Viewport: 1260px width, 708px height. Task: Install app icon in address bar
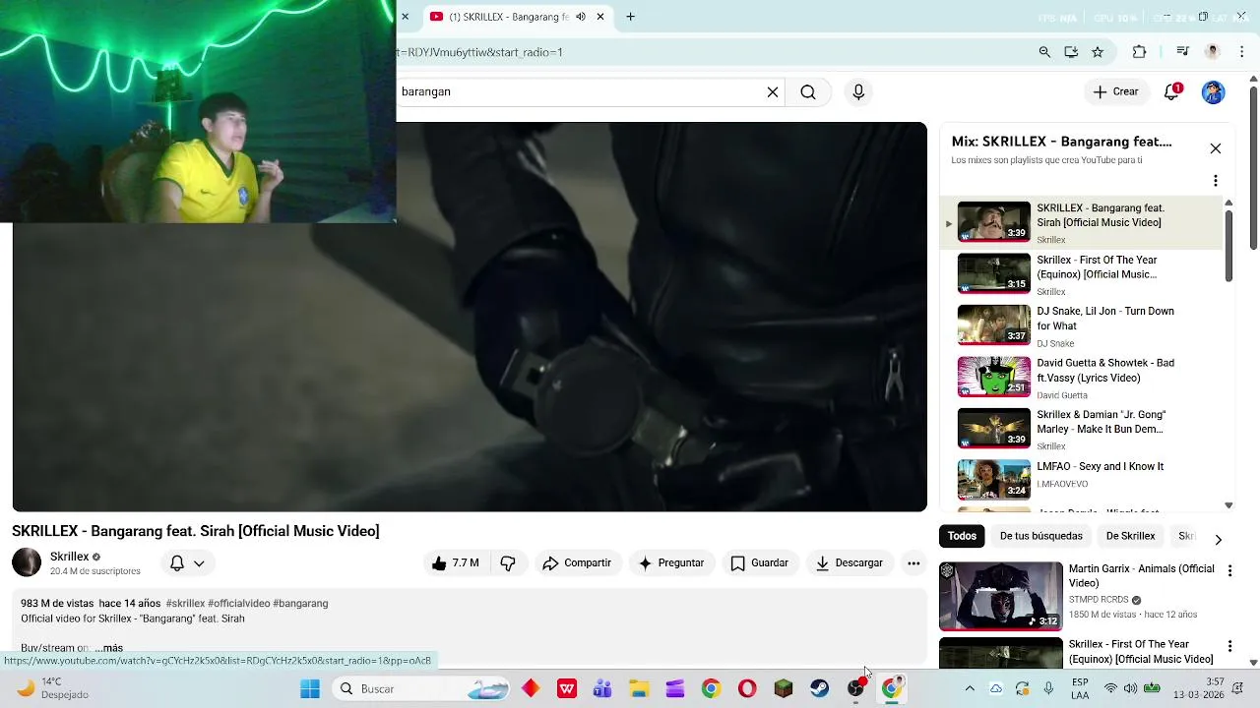point(1071,52)
